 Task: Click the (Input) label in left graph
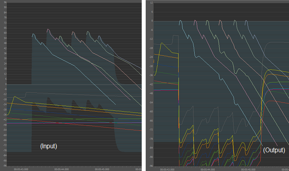click(x=49, y=146)
